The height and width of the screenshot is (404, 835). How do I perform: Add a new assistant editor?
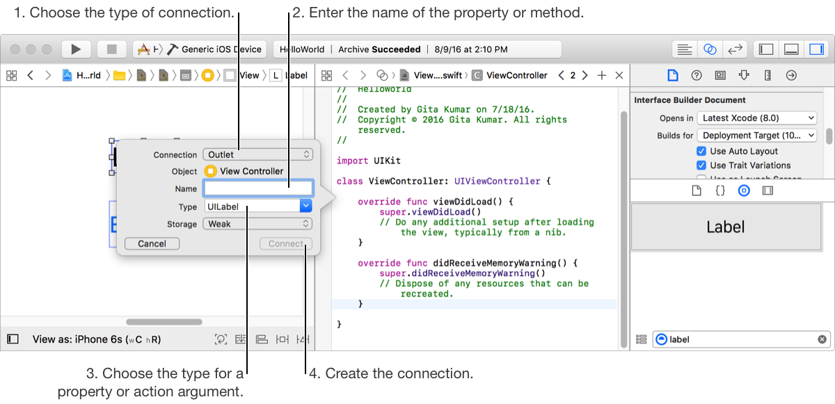click(602, 75)
